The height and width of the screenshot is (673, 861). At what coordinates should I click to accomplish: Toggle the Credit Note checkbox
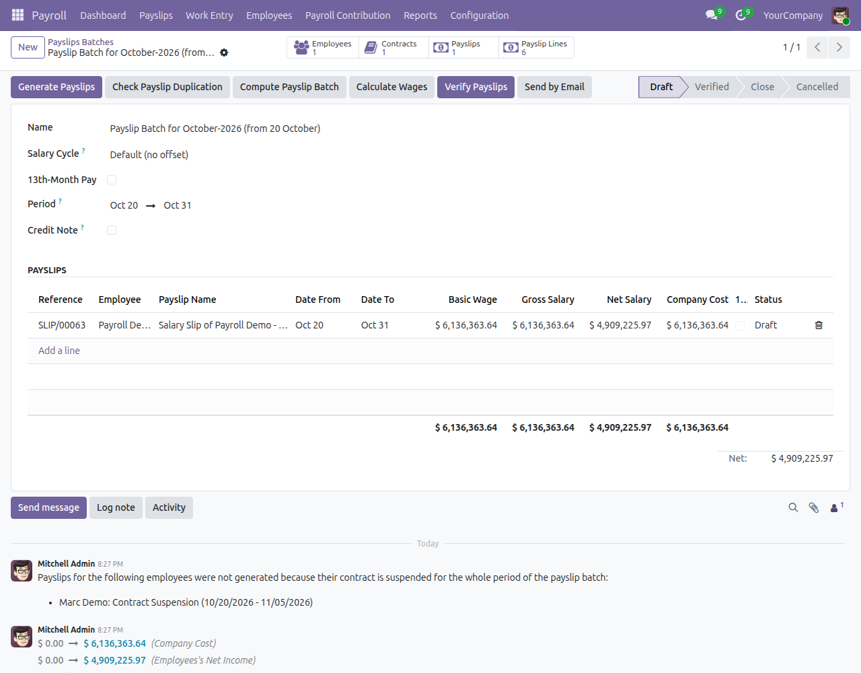pos(112,230)
